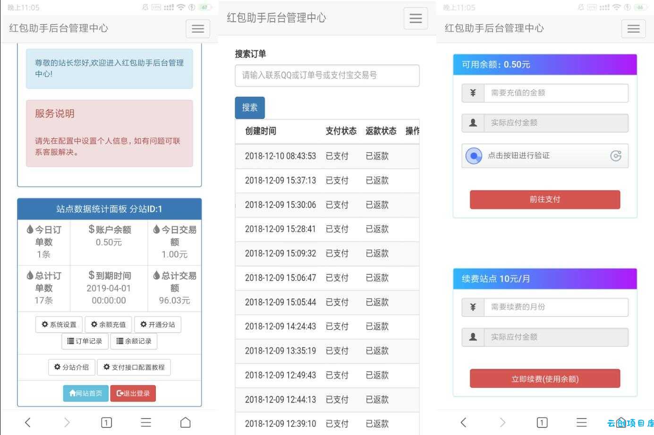This screenshot has width=654, height=435.
Task: Select order row 2018-12-09 12:44:13
Action: (x=327, y=400)
